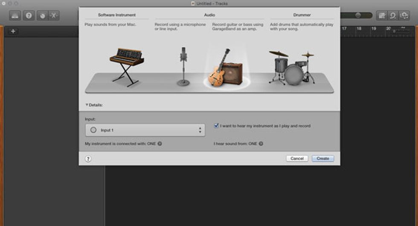The image size is (418, 226).
Task: Uncheck 'I want to hear my instrument'
Action: click(216, 125)
